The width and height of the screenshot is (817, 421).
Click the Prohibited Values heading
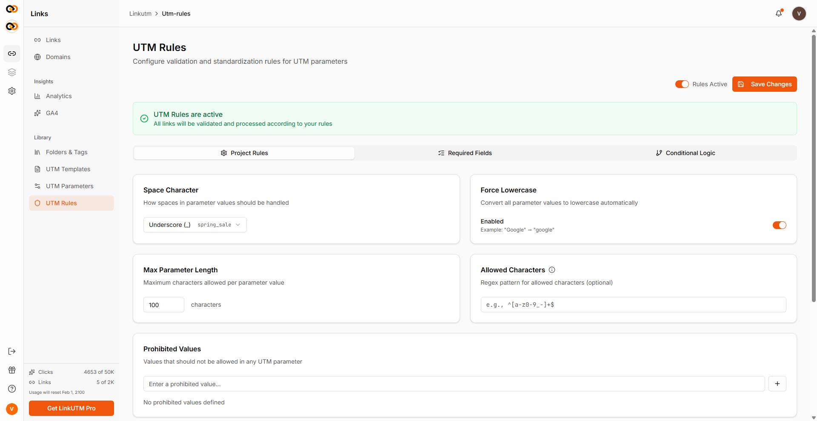[172, 349]
